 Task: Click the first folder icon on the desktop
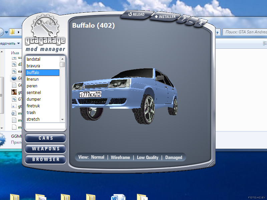15,197
